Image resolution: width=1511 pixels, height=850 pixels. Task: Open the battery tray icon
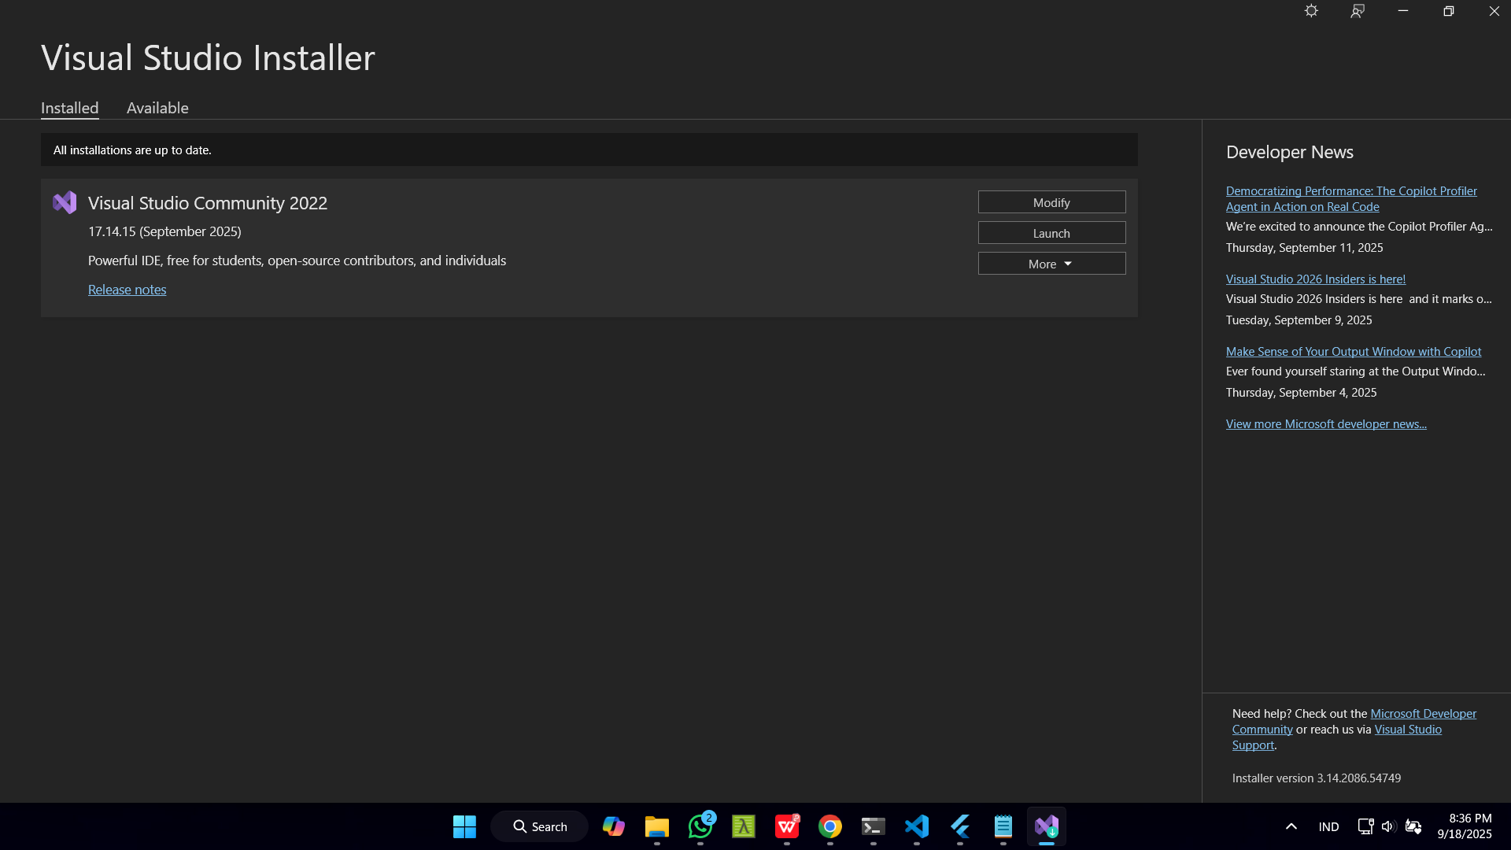(1413, 826)
